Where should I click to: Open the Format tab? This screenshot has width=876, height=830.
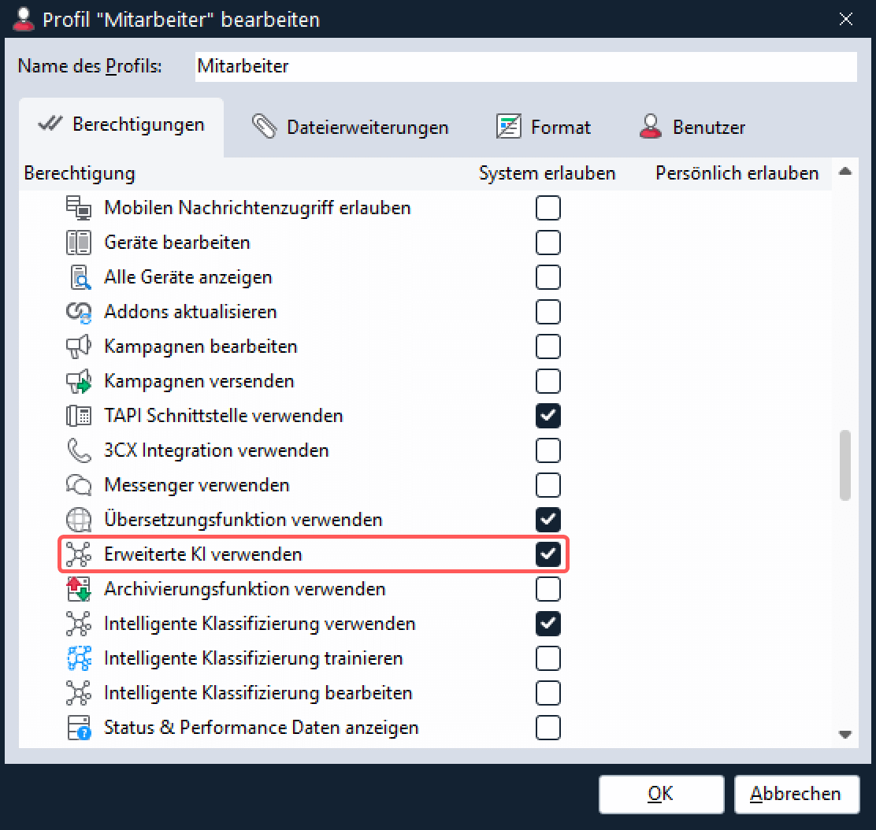tap(544, 128)
